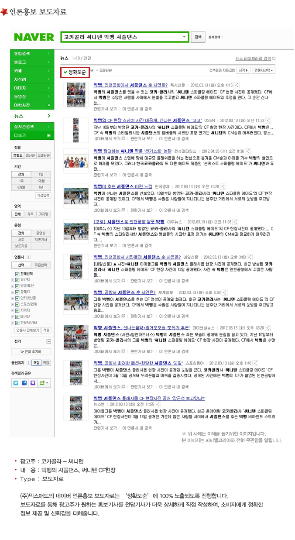295x540 pixels.
Task: Share the 내일신문 article via share icon
Action: (x=250, y=257)
